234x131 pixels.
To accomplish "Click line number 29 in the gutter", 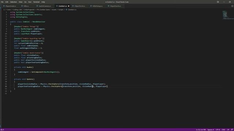I will 6,79.
